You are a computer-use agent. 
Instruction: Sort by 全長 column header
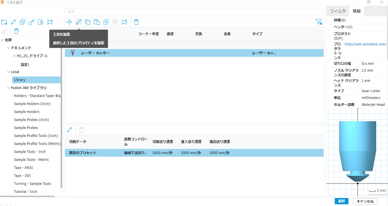pos(227,34)
